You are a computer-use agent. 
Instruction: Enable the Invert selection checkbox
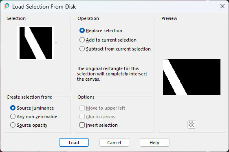pyautogui.click(x=99, y=125)
